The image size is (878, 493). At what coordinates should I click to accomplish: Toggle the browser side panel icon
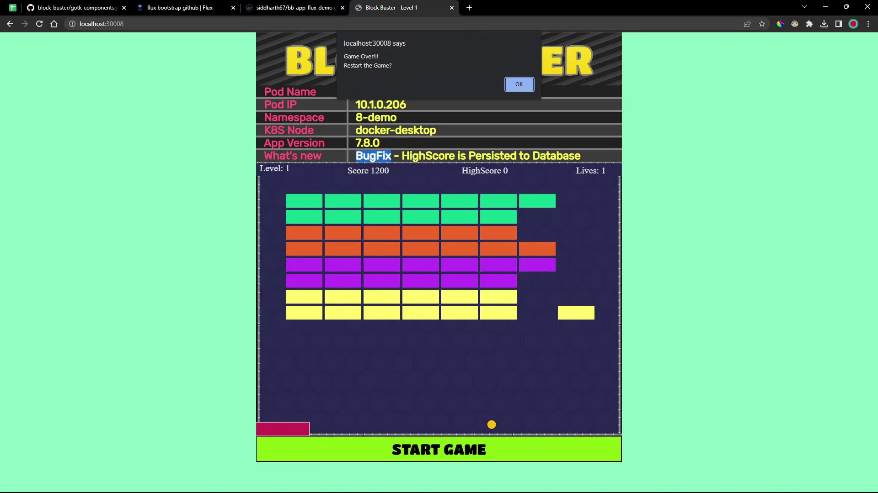(839, 24)
